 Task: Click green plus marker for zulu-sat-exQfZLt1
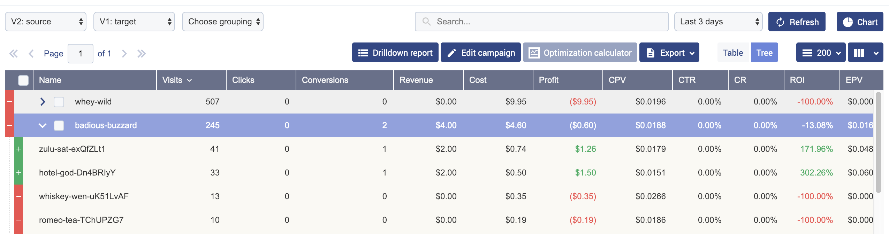click(x=19, y=149)
